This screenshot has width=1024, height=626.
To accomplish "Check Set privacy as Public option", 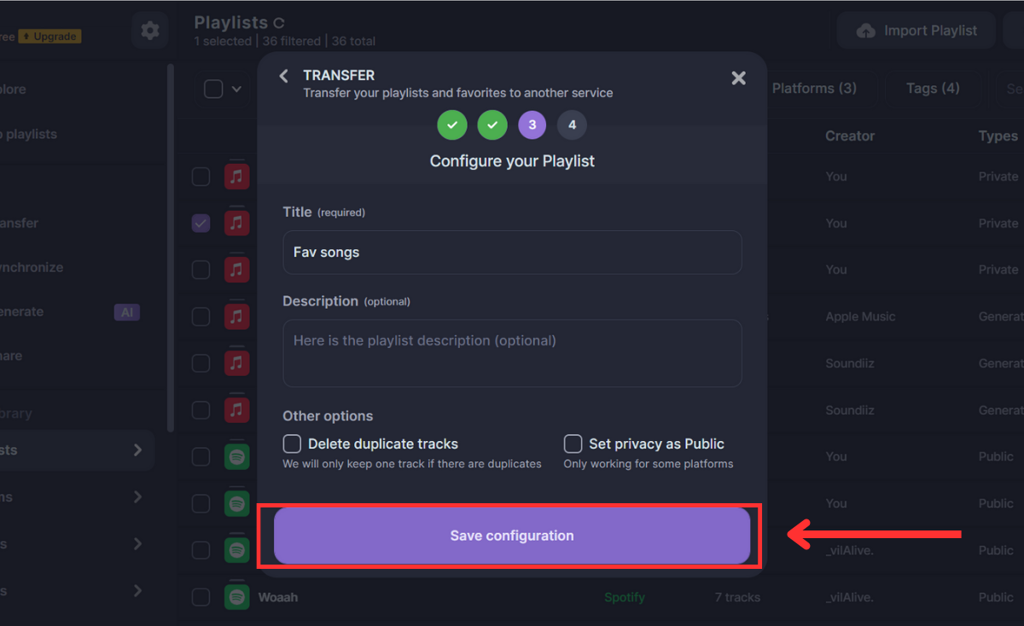I will (573, 443).
